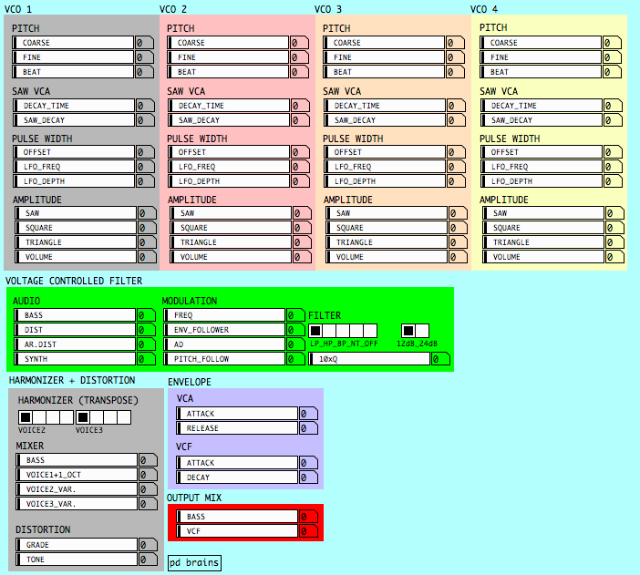Select the BP filter type cell

point(343,330)
